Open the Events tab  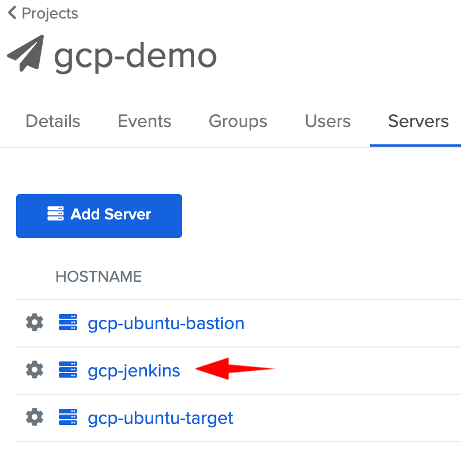pyautogui.click(x=144, y=121)
